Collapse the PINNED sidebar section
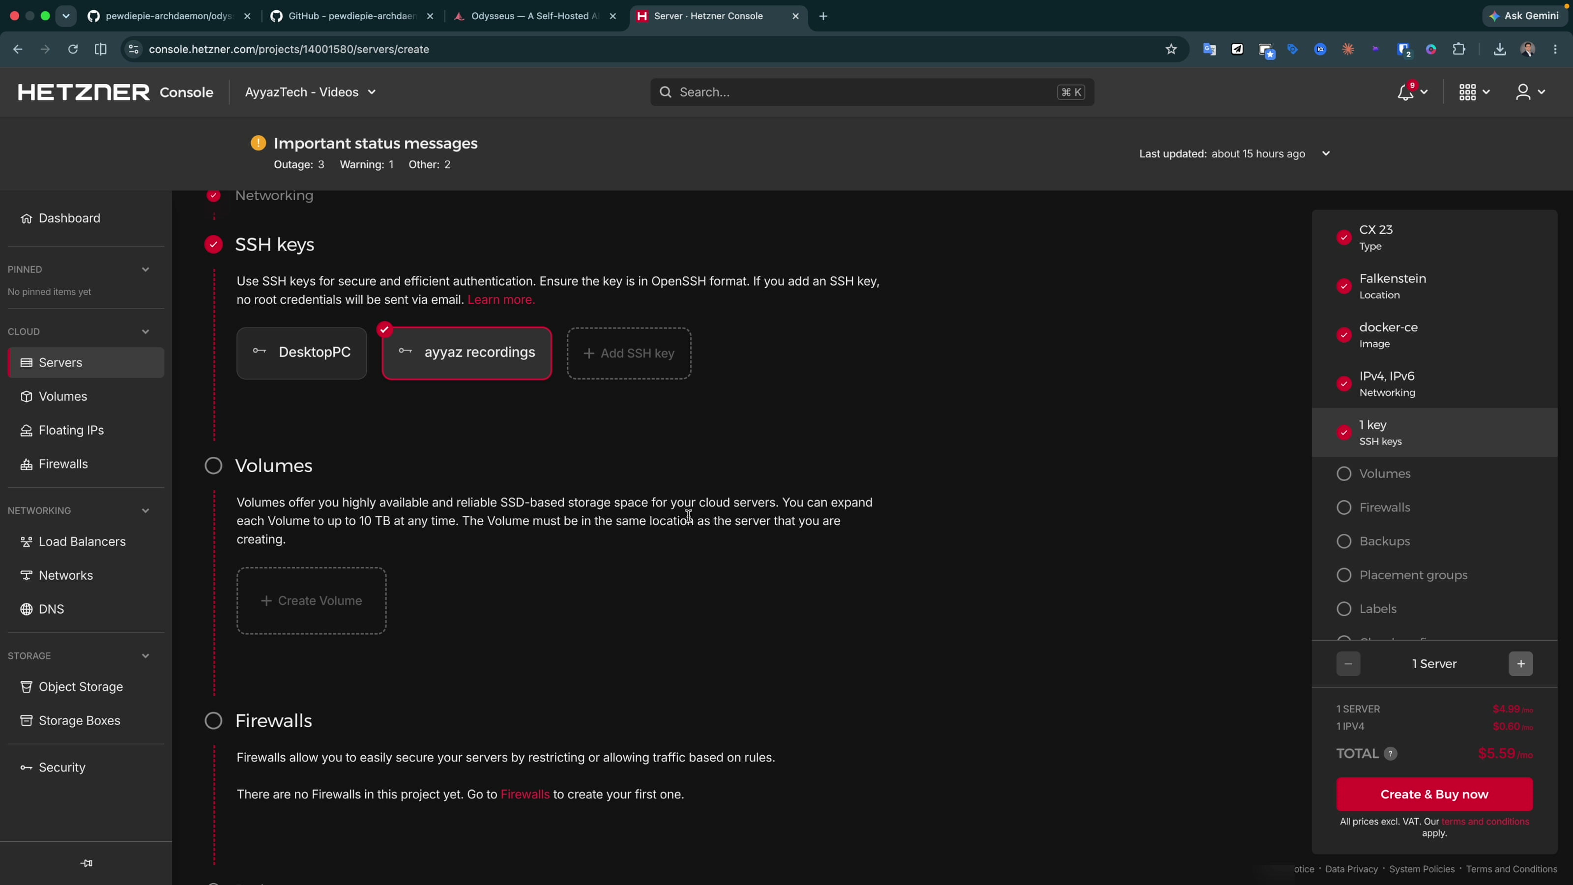 146,269
